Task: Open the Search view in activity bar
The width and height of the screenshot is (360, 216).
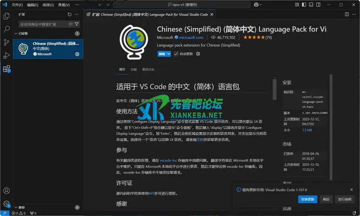Action: (7, 29)
